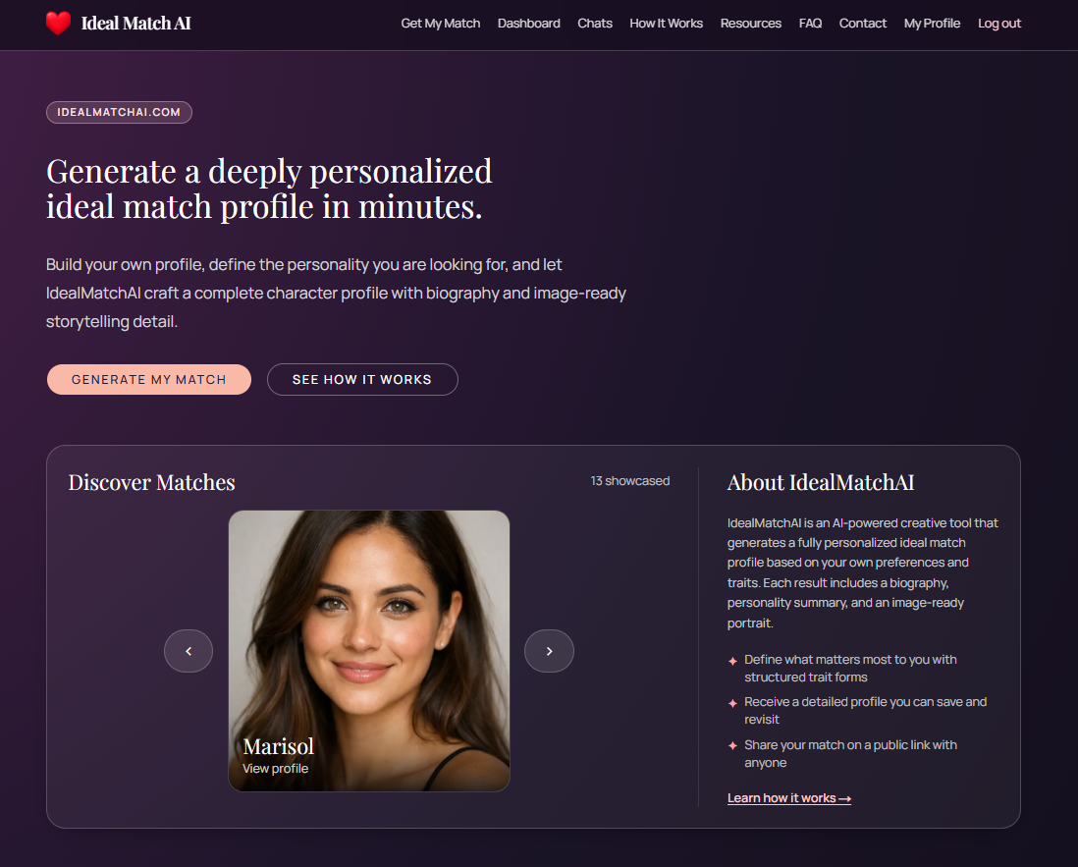The image size is (1078, 867).
Task: Go to the Dashboard
Action: point(528,24)
